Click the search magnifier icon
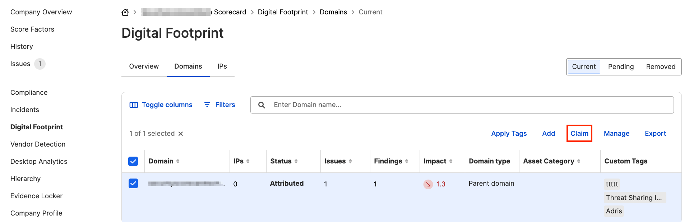689x222 pixels. tap(262, 105)
